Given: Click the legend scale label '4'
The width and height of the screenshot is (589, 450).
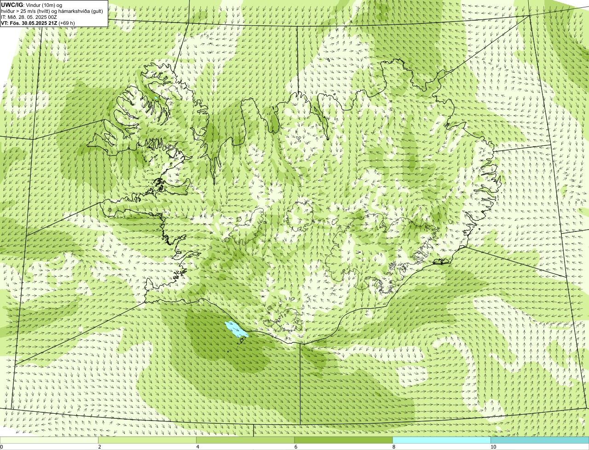Looking at the screenshot, I should click(x=198, y=447).
